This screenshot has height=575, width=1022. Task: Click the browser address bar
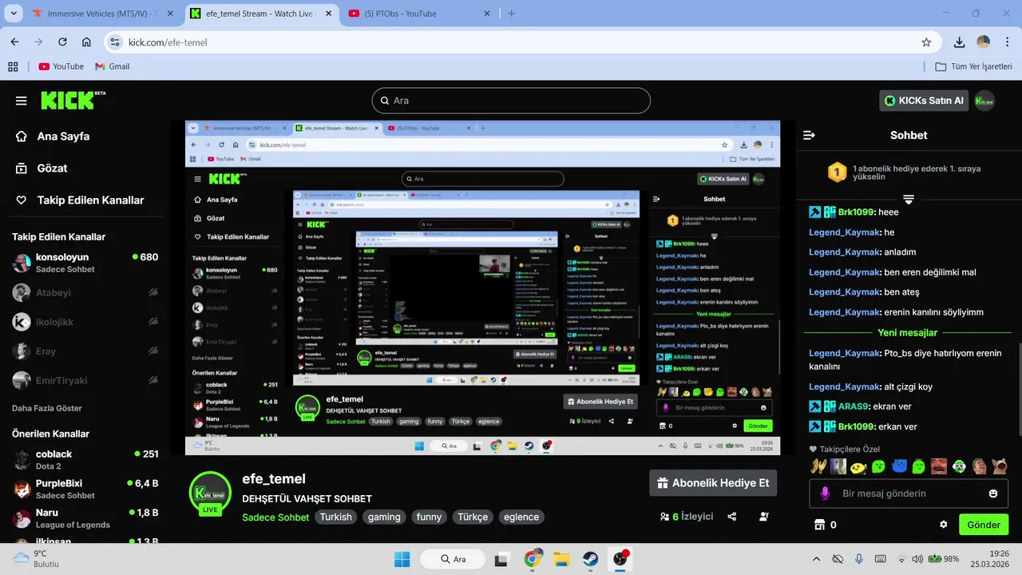point(523,42)
